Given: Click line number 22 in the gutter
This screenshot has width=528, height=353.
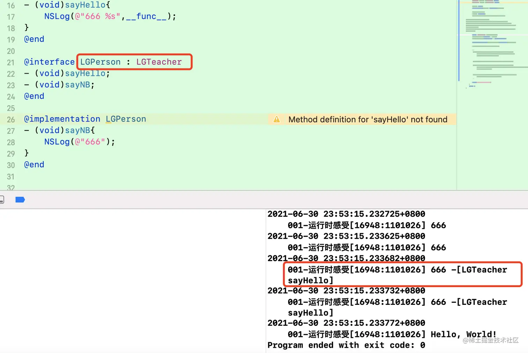Looking at the screenshot, I should pyautogui.click(x=11, y=74).
